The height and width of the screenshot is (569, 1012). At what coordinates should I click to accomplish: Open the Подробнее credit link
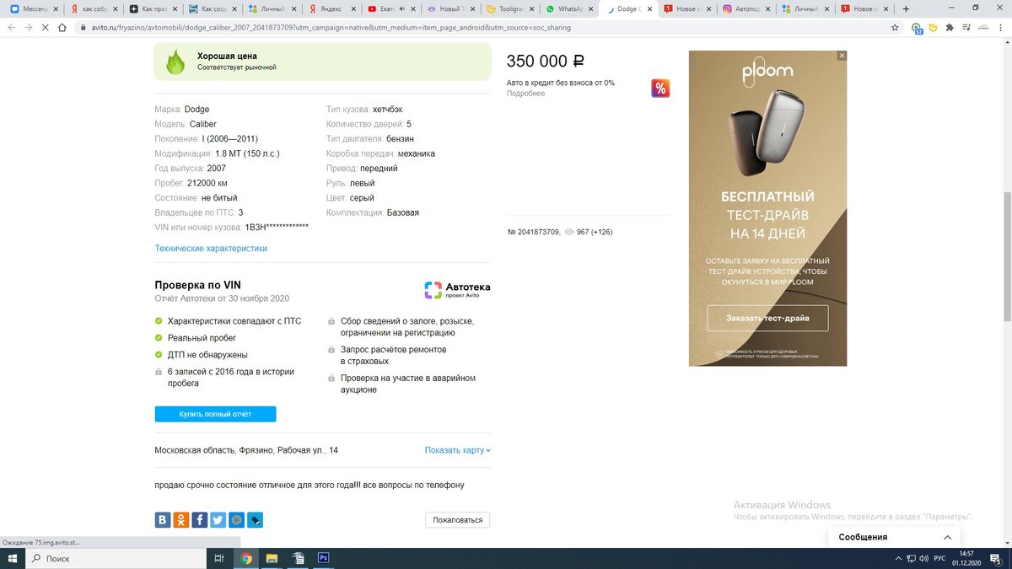coord(525,94)
